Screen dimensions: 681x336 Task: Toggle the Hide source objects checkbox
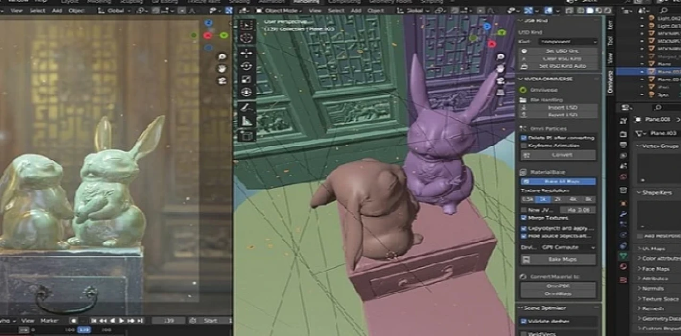click(524, 235)
